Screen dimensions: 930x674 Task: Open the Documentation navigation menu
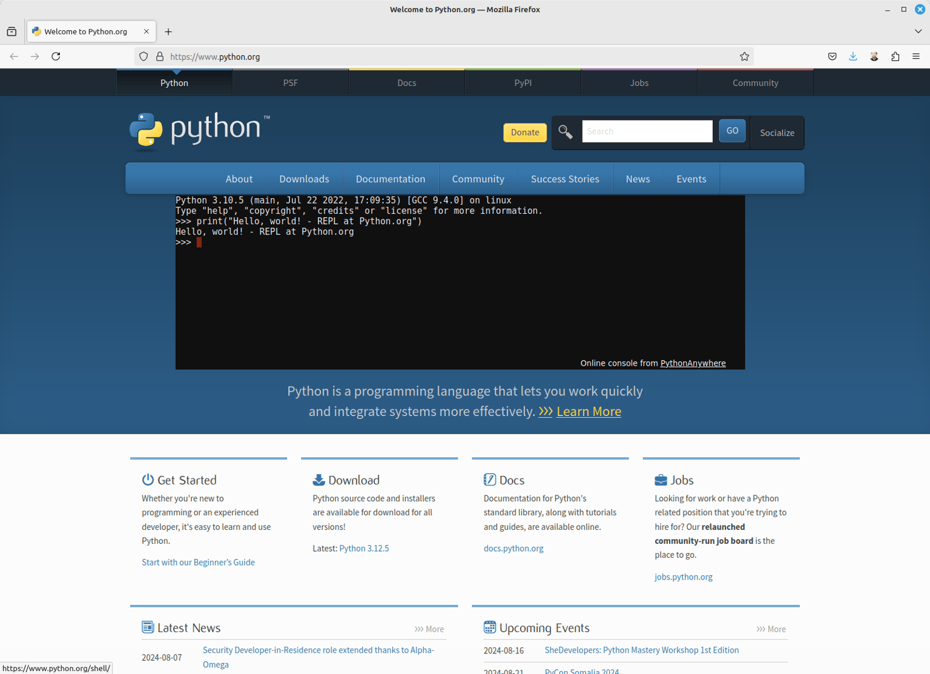coord(391,179)
